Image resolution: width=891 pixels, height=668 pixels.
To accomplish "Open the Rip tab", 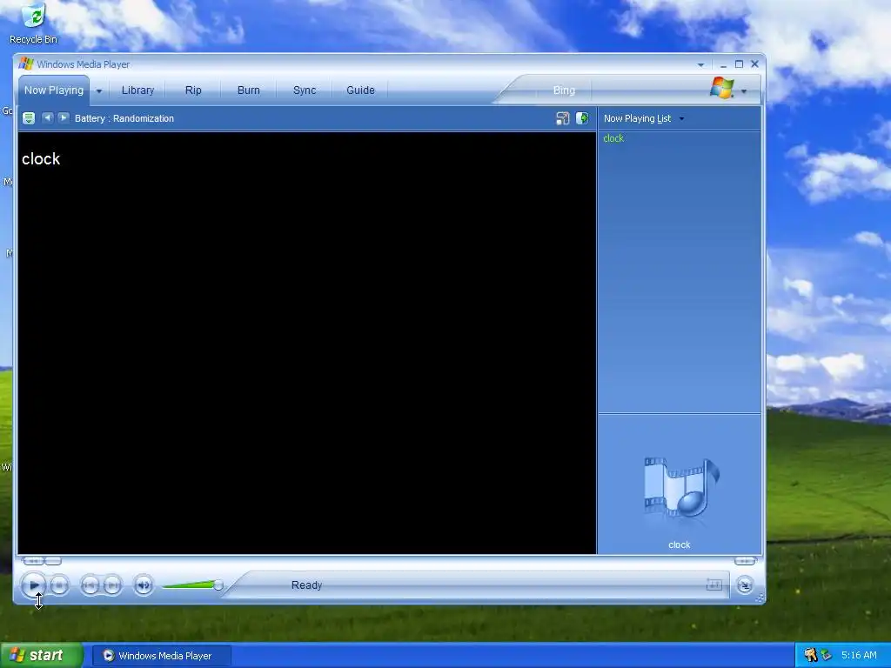I will (193, 90).
